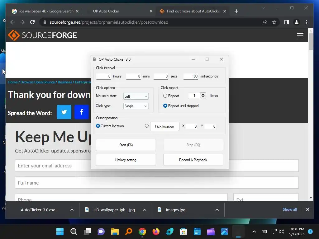
Task: Click the Chrome address bar URL
Action: (109, 22)
